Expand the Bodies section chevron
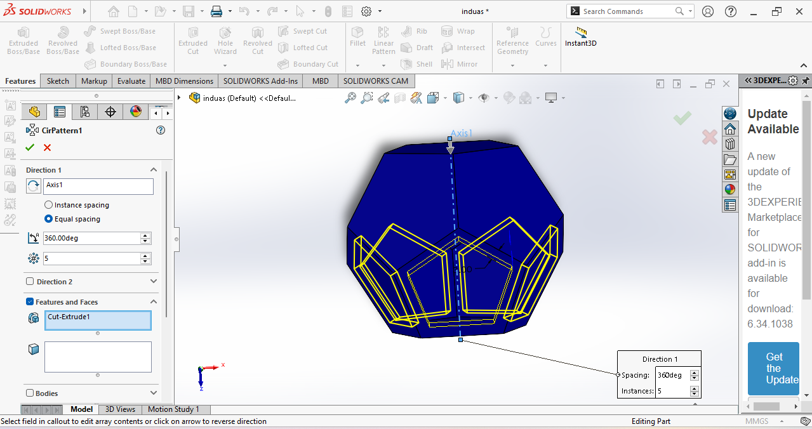This screenshot has width=812, height=429. (153, 393)
